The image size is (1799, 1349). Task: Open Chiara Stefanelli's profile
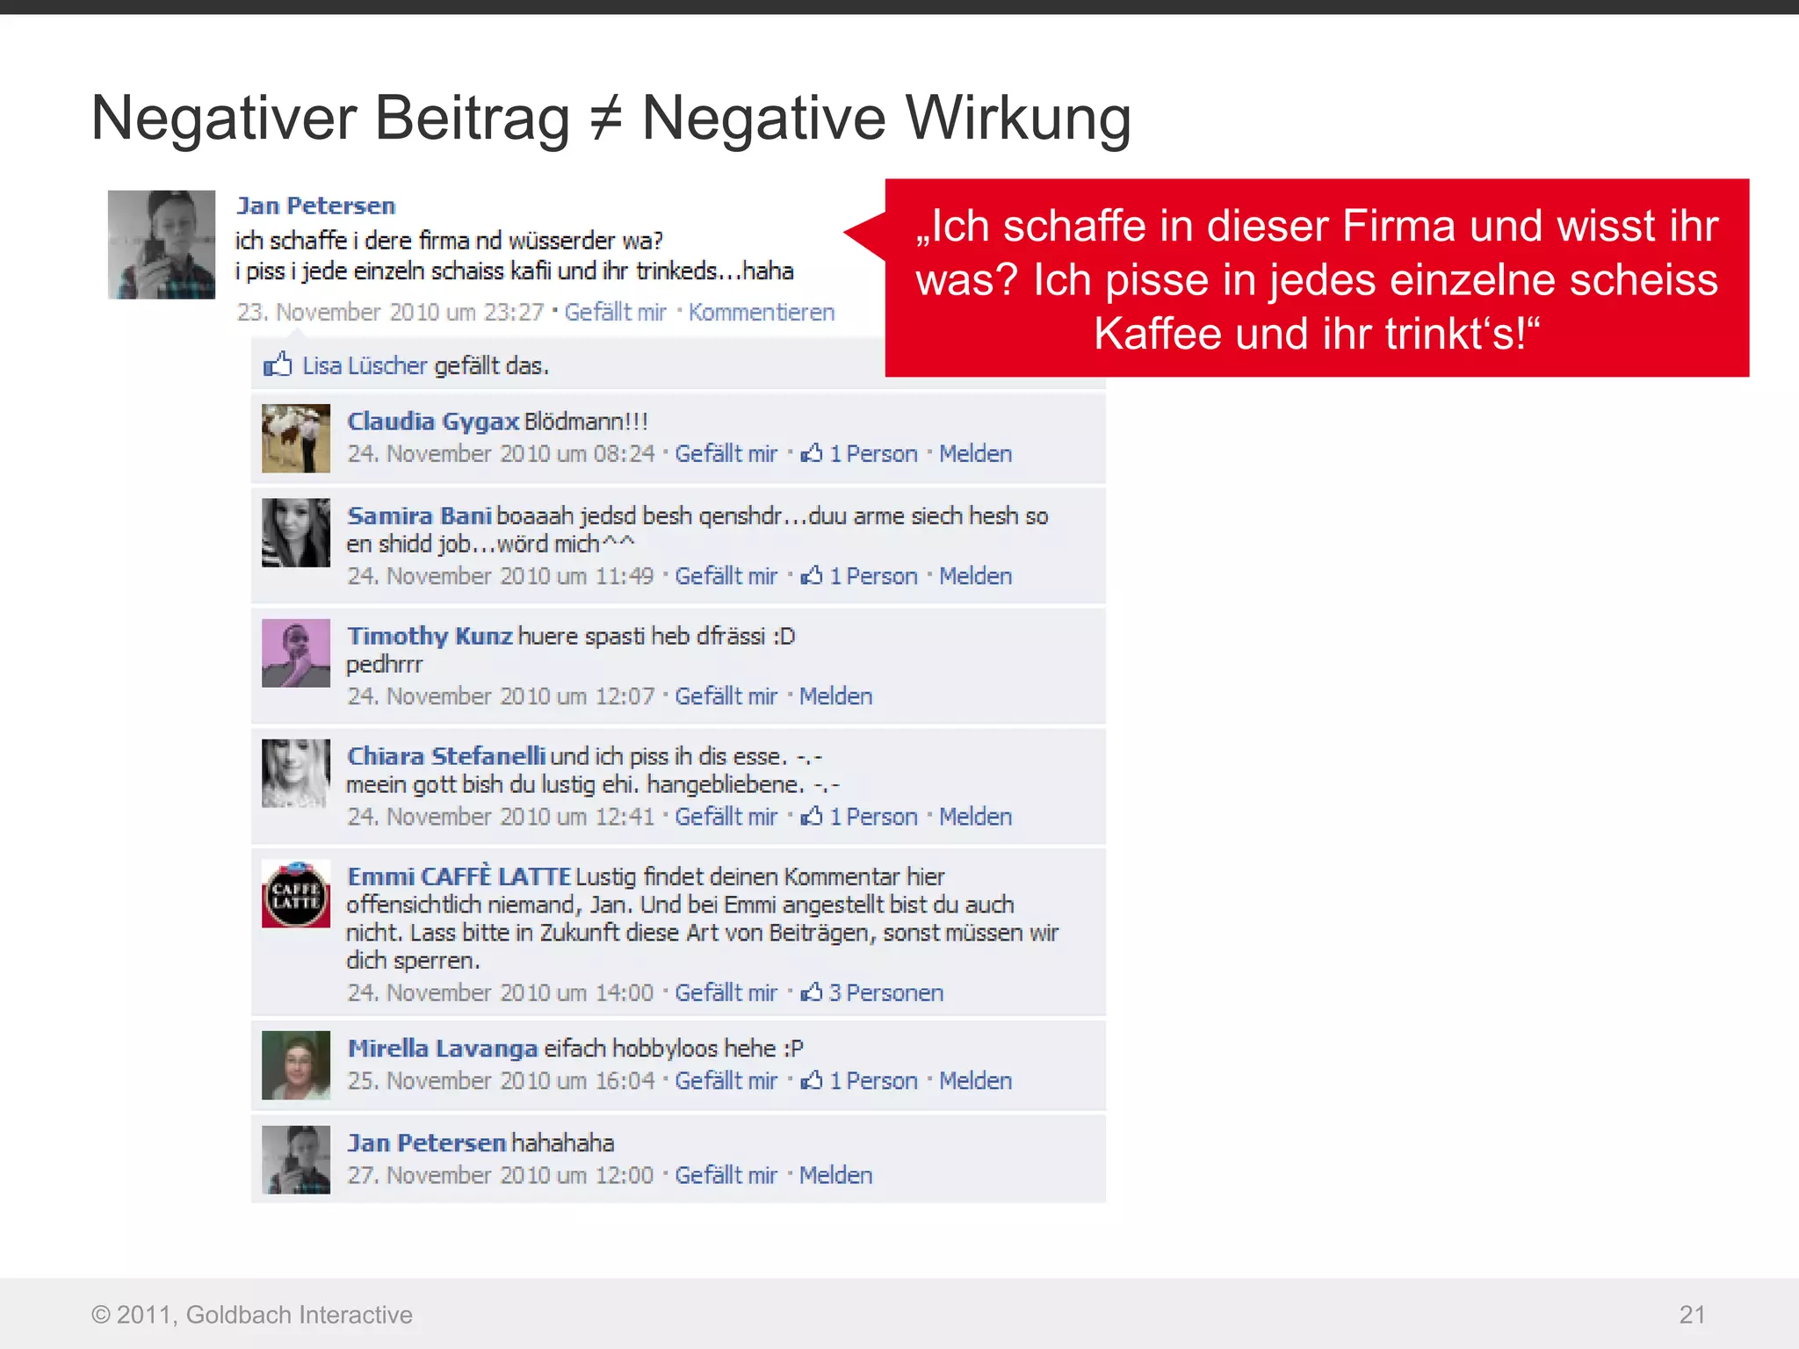pyautogui.click(x=446, y=756)
